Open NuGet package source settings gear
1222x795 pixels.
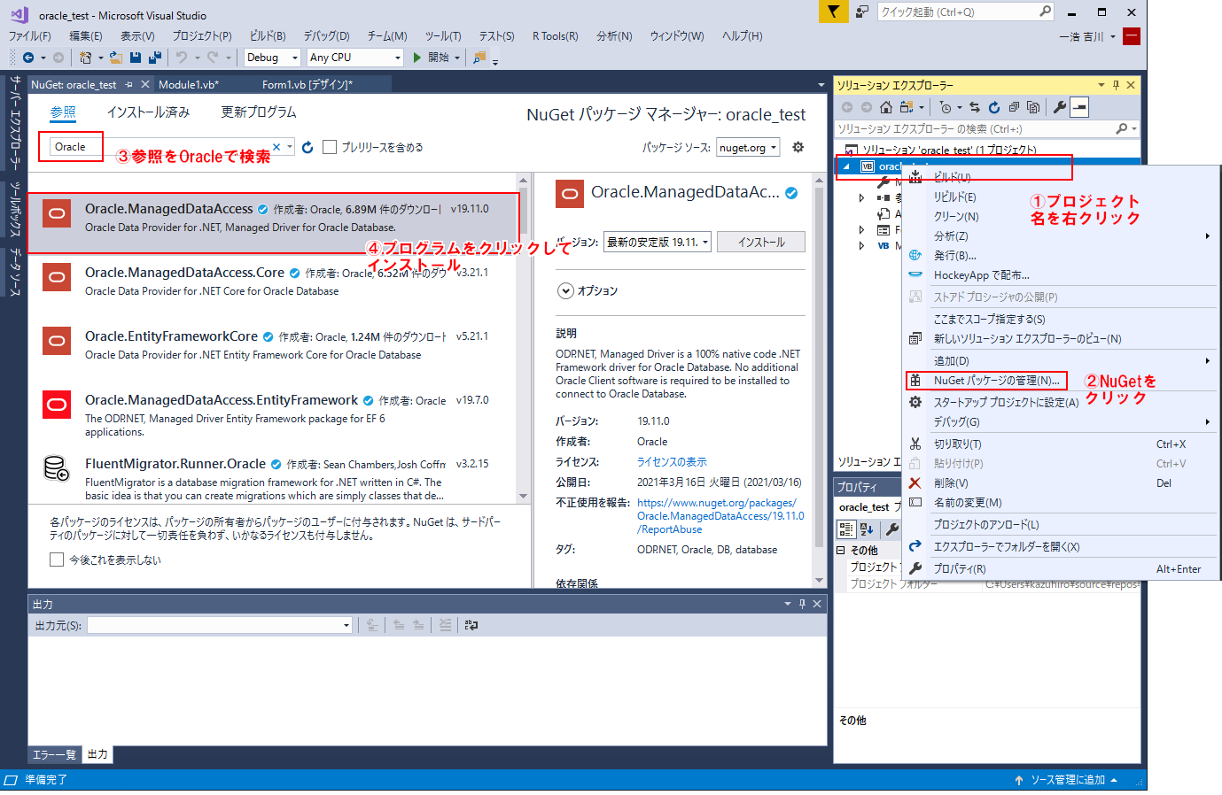click(x=798, y=147)
